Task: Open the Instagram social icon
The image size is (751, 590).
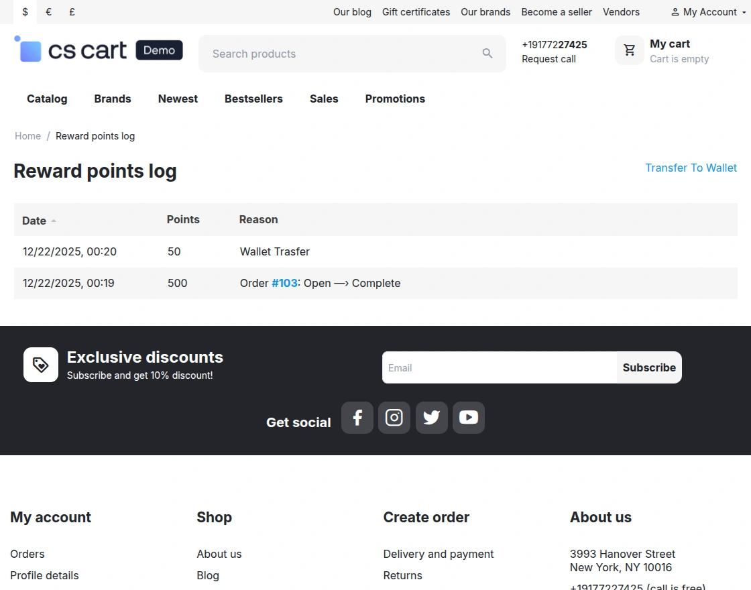Action: (x=394, y=417)
